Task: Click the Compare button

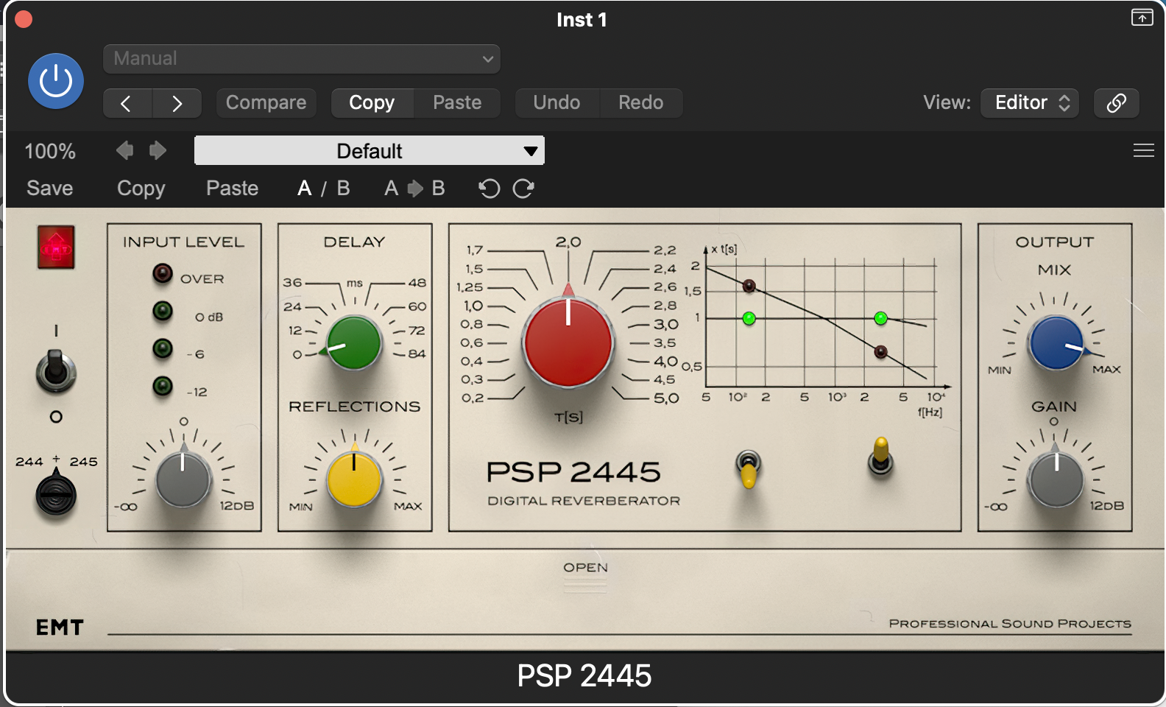Action: tap(266, 103)
